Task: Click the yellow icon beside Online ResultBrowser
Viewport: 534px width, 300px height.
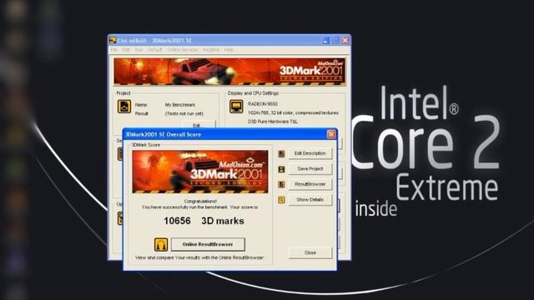Action: [x=161, y=244]
